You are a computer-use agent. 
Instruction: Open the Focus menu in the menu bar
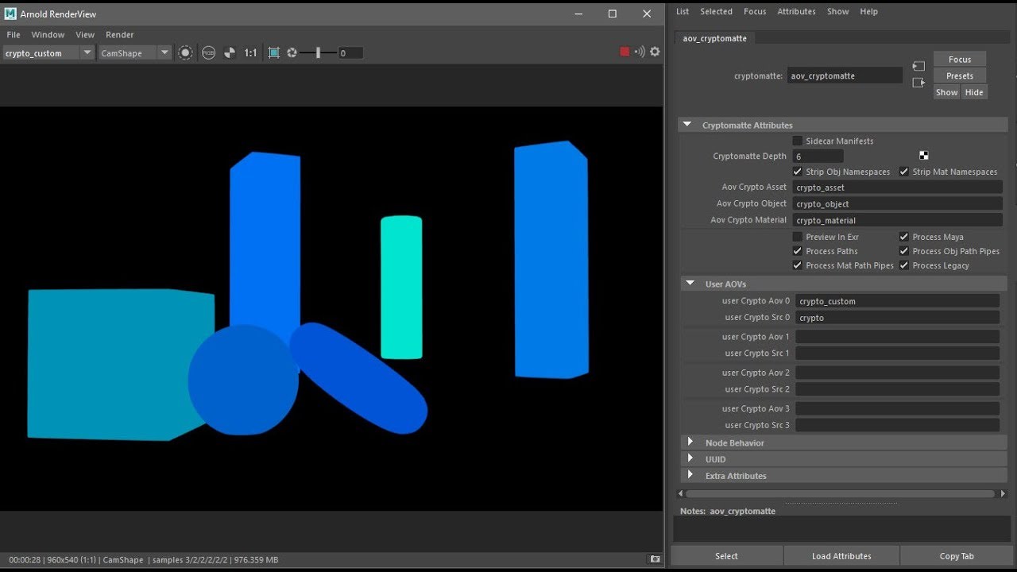pos(755,12)
